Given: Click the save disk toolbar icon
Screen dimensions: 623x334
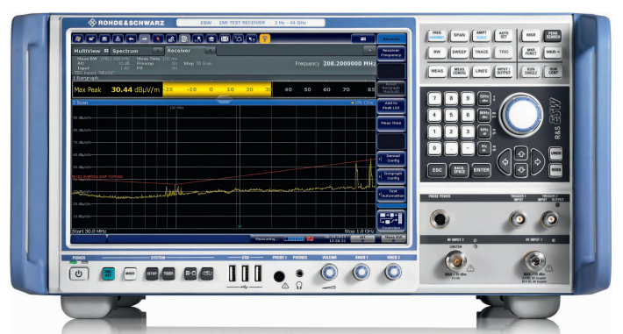Looking at the screenshot, I should [x=104, y=39].
